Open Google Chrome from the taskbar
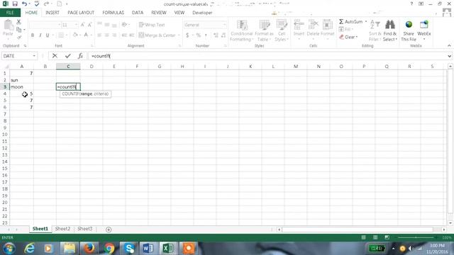 pyautogui.click(x=109, y=249)
